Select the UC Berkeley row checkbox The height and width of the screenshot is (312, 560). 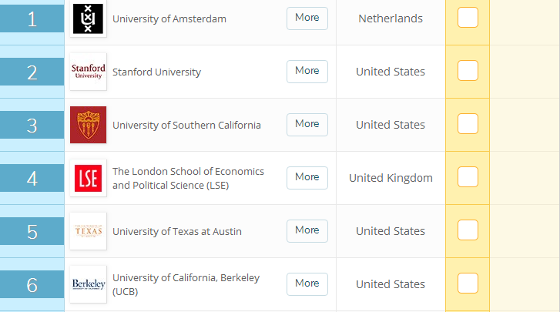tap(468, 283)
